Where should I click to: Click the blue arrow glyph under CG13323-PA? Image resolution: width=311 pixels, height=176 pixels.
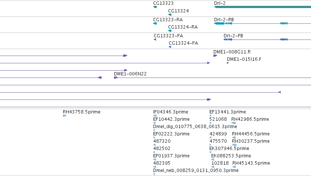pos(155,40)
